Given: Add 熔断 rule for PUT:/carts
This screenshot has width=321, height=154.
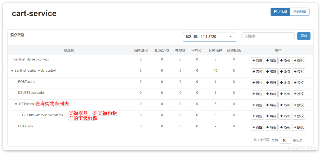Looking at the screenshot, I should tap(271, 127).
